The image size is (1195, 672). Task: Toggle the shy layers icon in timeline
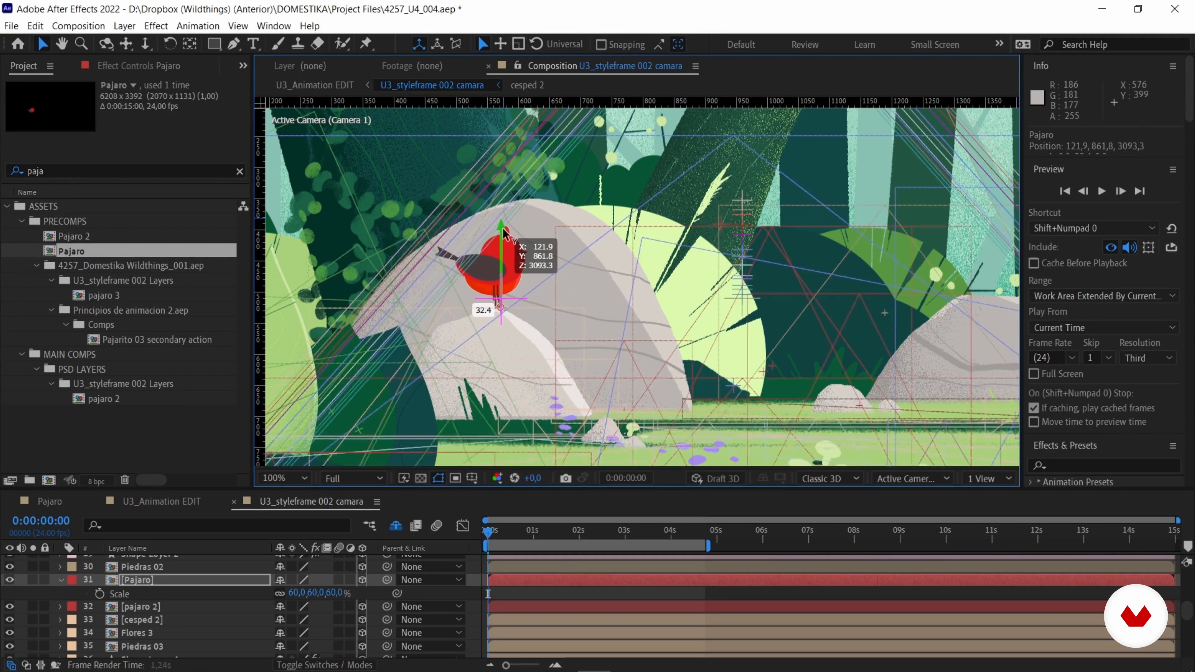pyautogui.click(x=396, y=525)
